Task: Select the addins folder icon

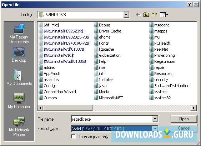Action: click(41, 67)
